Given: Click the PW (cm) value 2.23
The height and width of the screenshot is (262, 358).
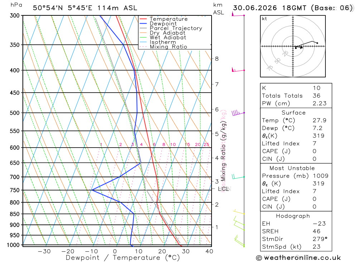Looking at the screenshot, I should (320, 104).
